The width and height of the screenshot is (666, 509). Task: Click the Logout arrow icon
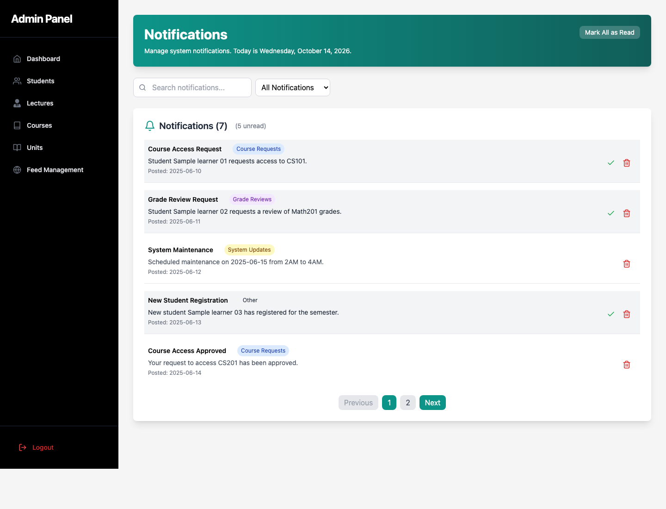[x=23, y=447]
